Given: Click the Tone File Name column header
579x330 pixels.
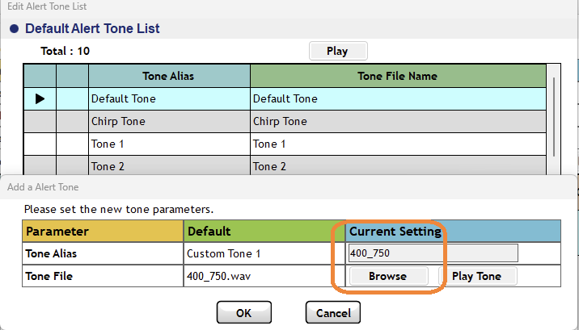Looking at the screenshot, I should pyautogui.click(x=398, y=76).
